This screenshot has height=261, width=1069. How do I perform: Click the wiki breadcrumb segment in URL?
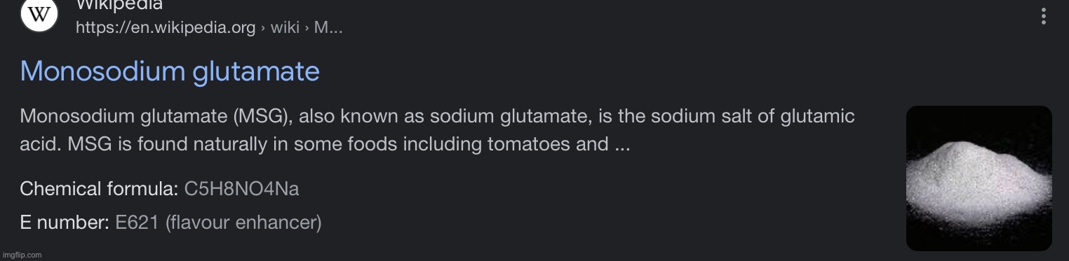tap(285, 28)
